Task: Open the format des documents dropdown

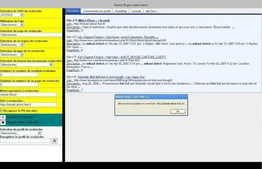Action: 26,65
